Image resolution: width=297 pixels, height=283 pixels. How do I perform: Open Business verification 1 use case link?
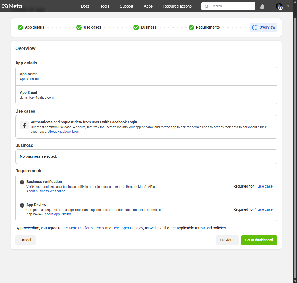pyautogui.click(x=264, y=186)
